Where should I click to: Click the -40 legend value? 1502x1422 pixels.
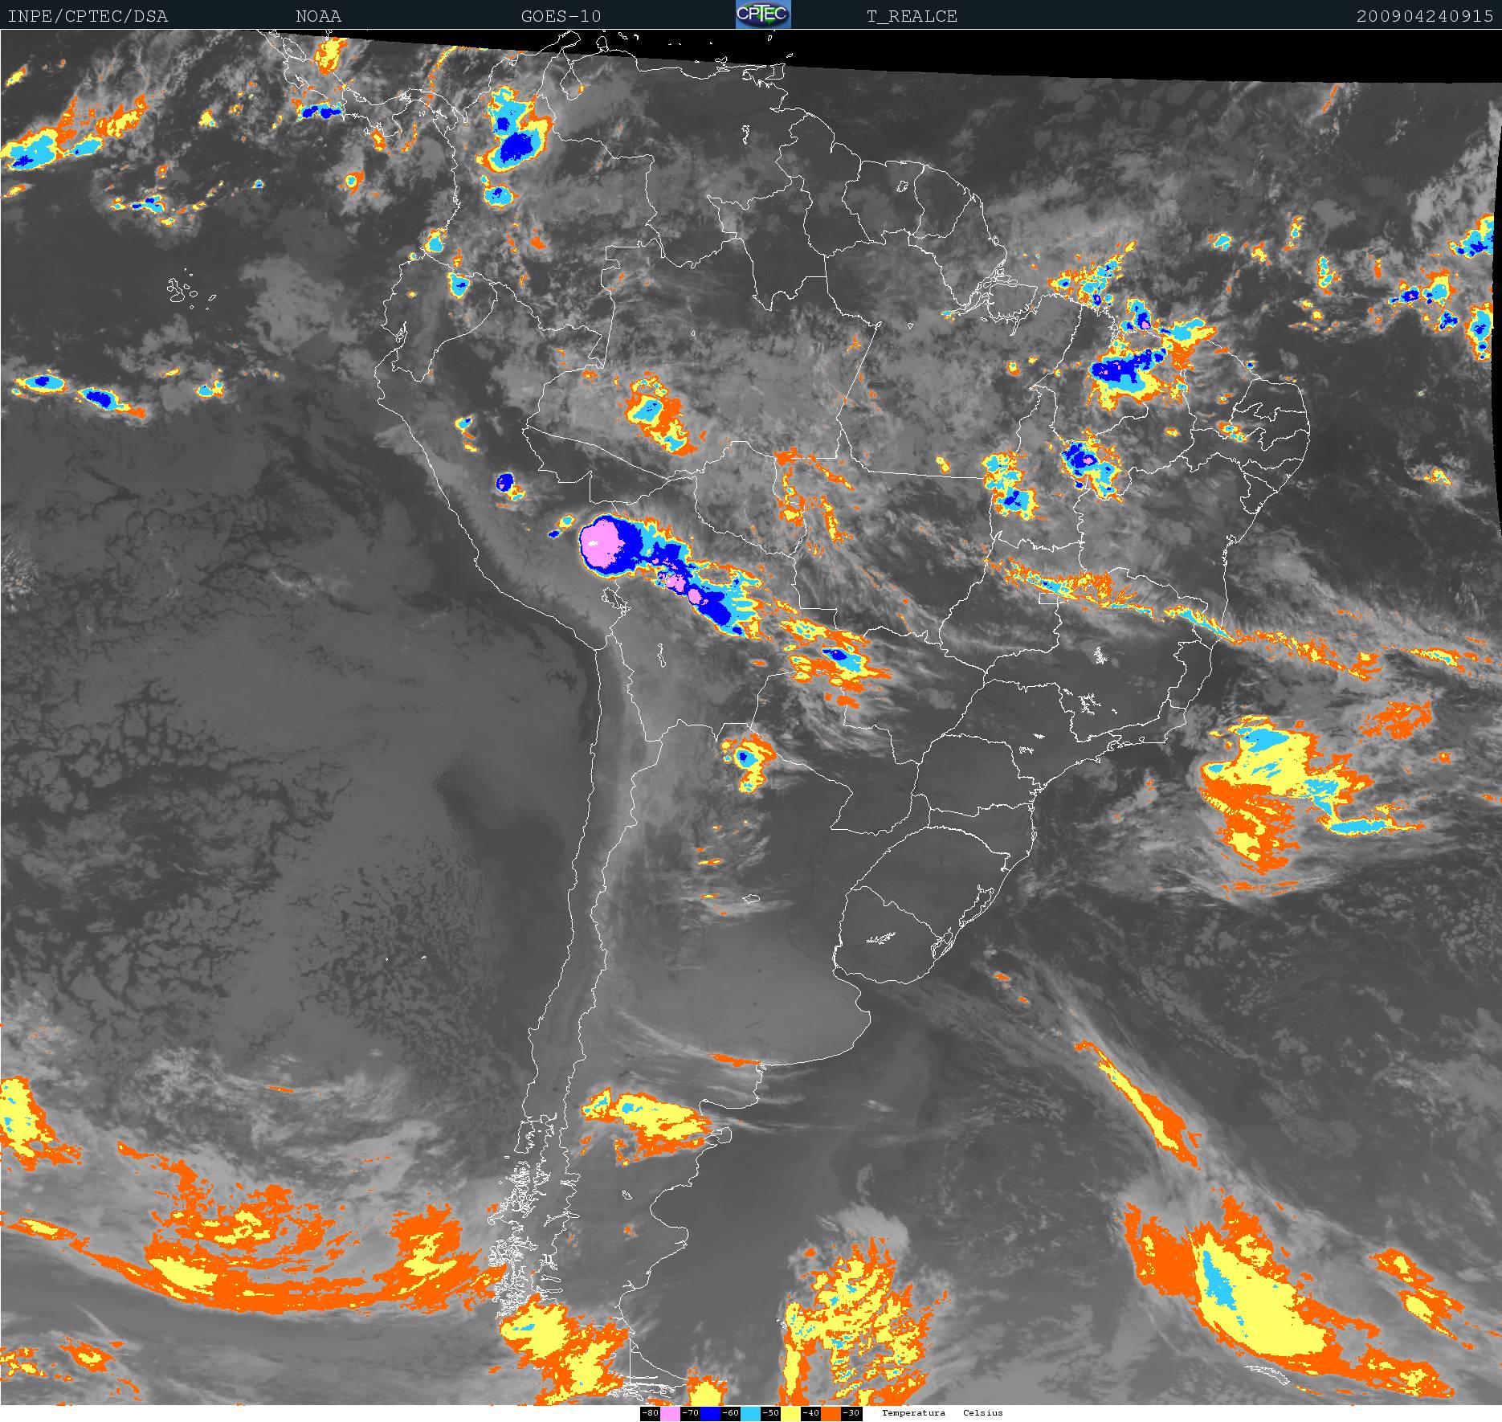(811, 1413)
